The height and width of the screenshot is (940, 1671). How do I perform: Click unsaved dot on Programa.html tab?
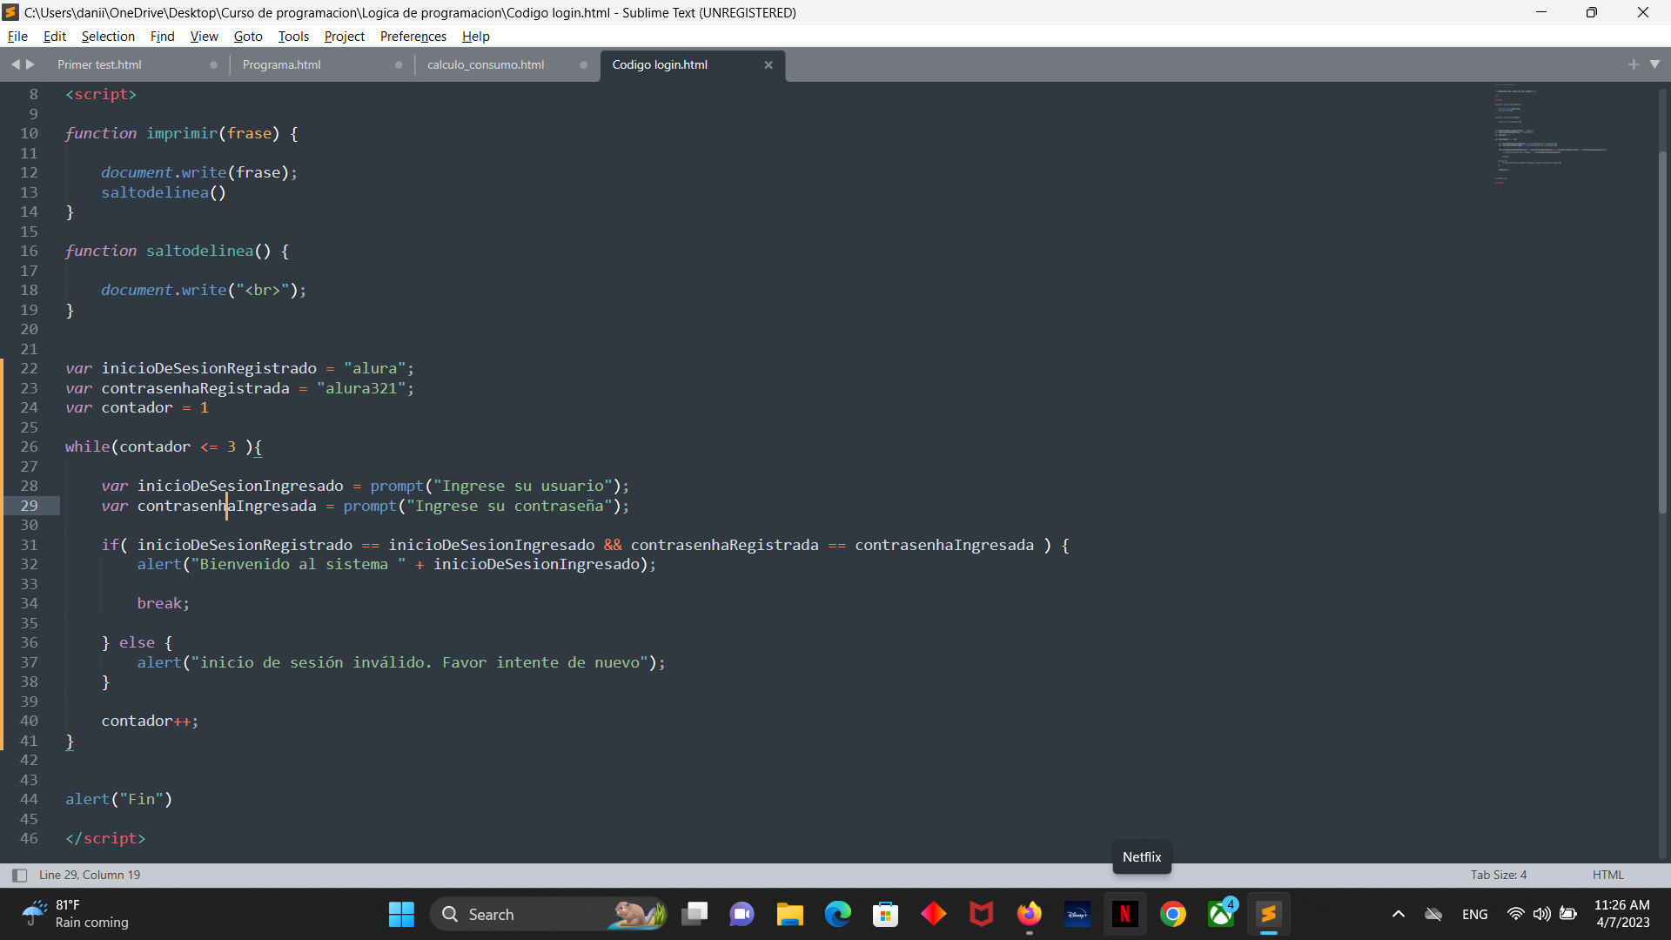(399, 65)
